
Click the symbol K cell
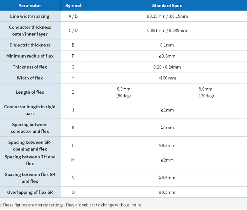tap(73, 128)
